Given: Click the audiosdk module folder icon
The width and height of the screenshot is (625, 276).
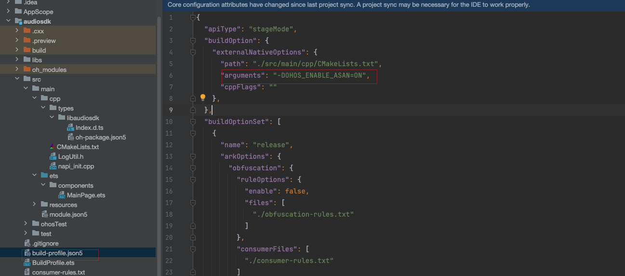Looking at the screenshot, I should [19, 21].
